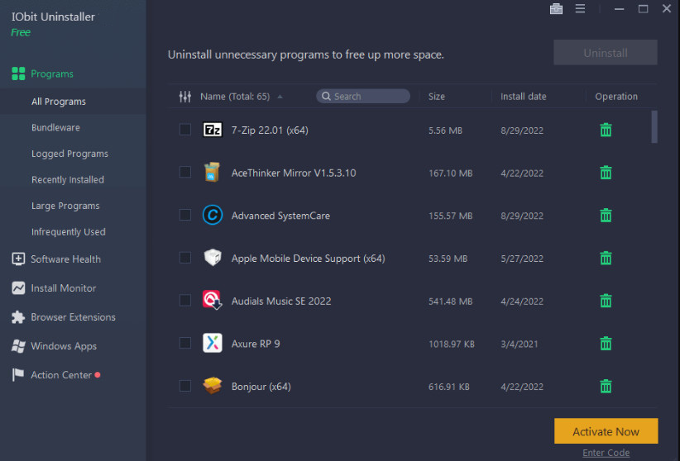Focus the Search input field

click(x=363, y=96)
